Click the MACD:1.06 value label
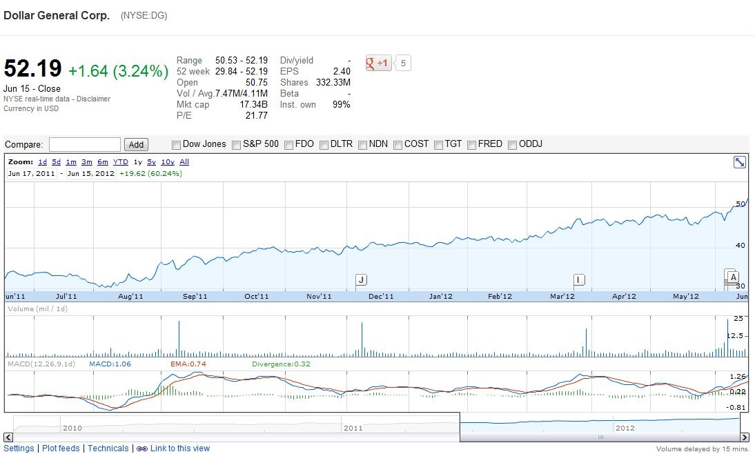The height and width of the screenshot is (454, 755). click(x=110, y=364)
